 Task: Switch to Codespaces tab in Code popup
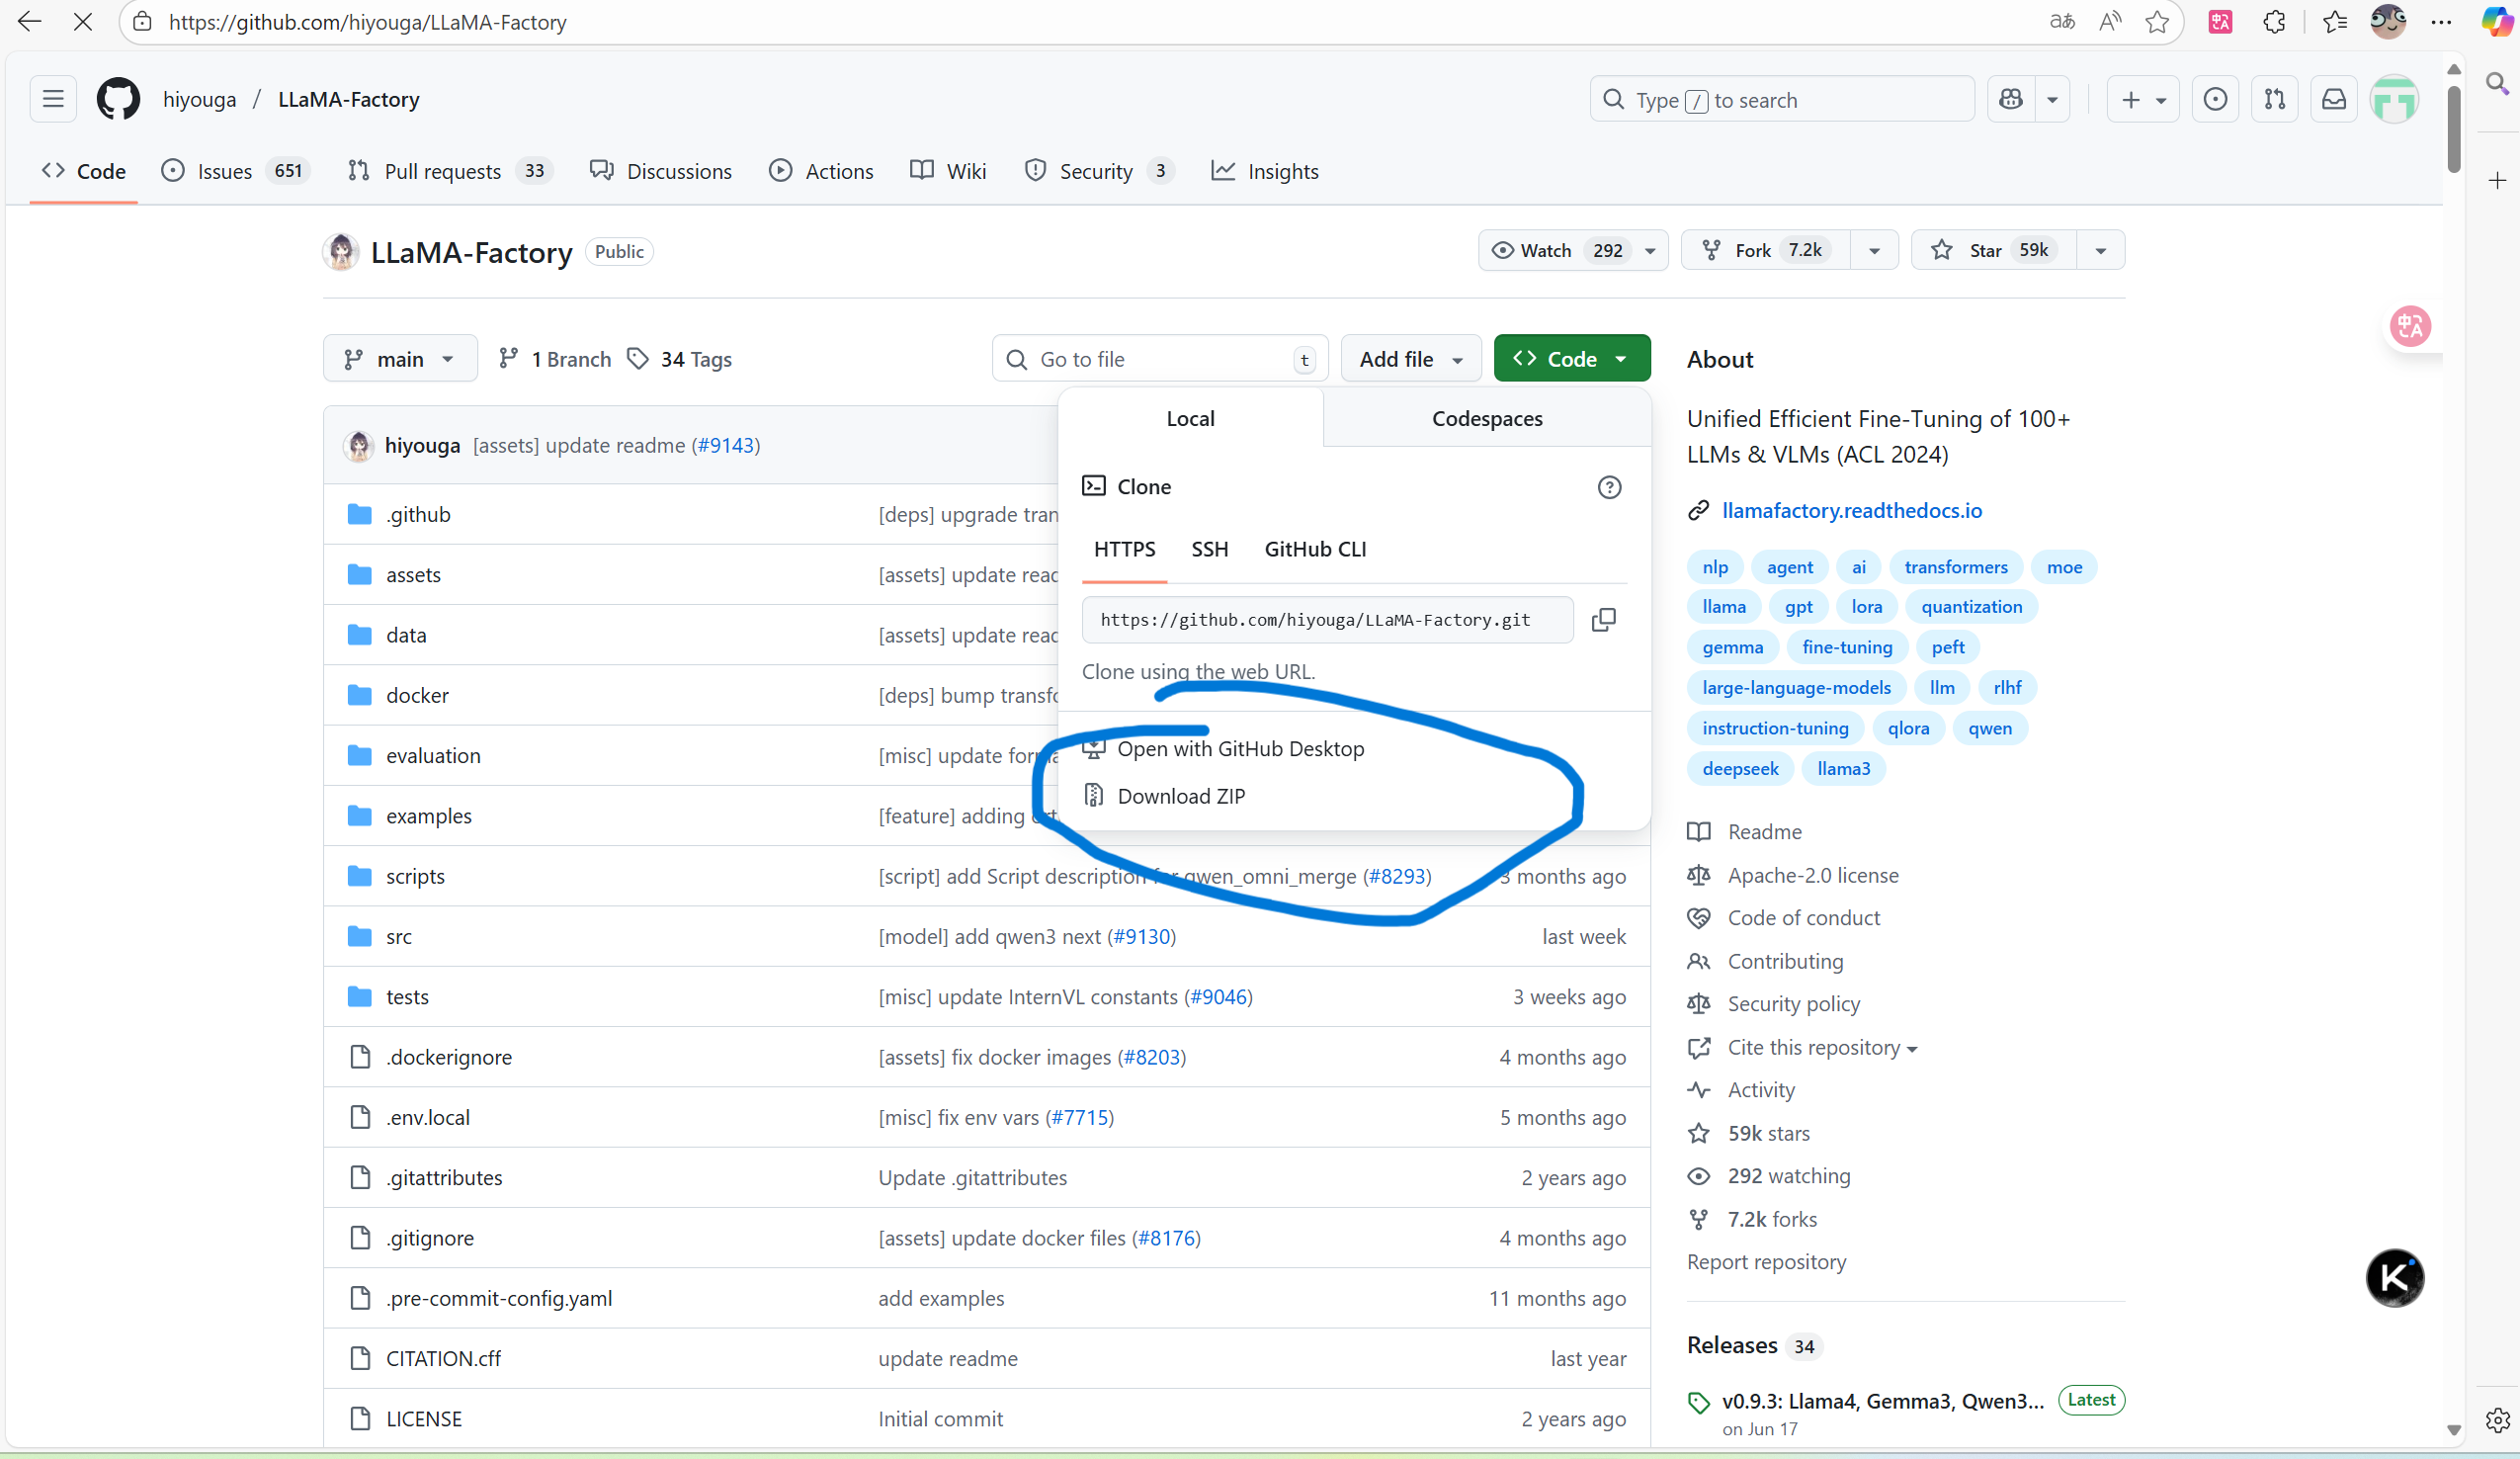coord(1487,418)
